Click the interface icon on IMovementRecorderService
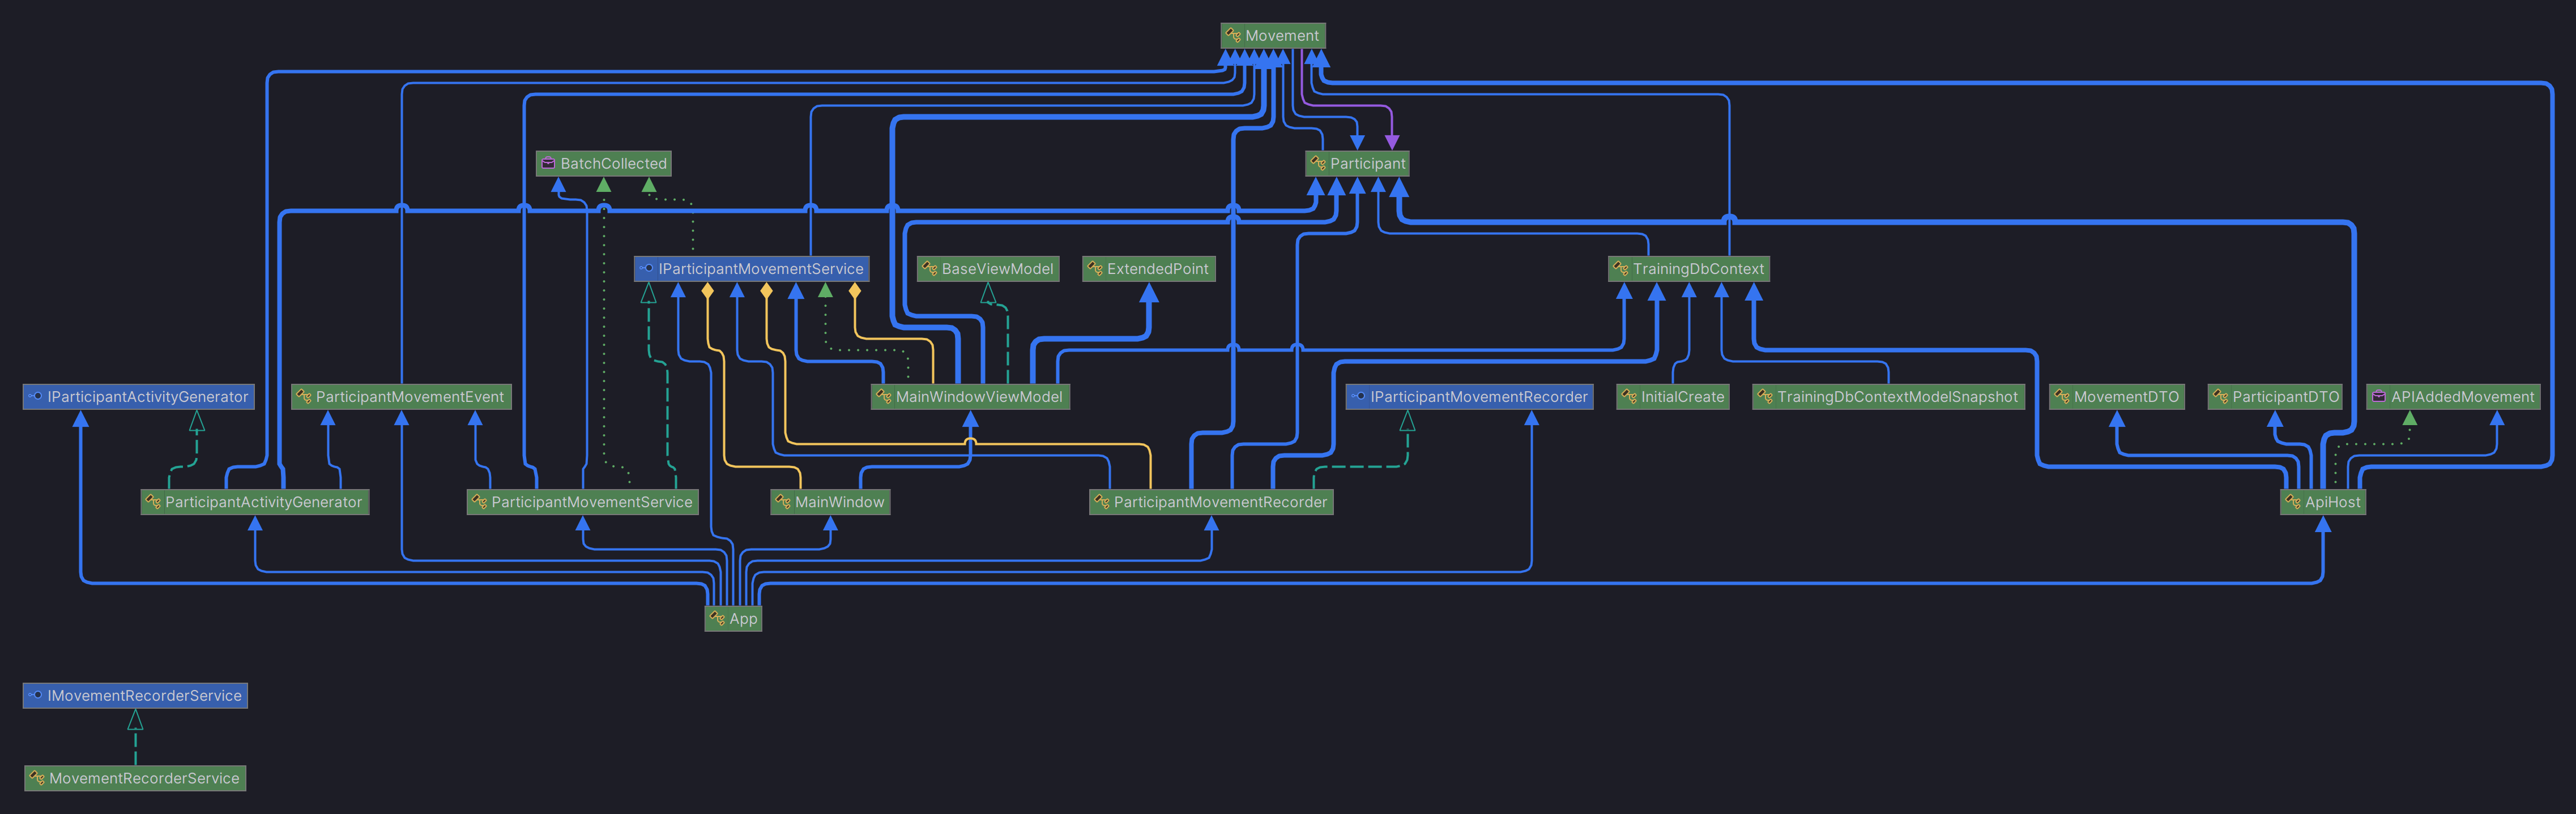Screen dimensions: 2576x814 click(x=35, y=695)
